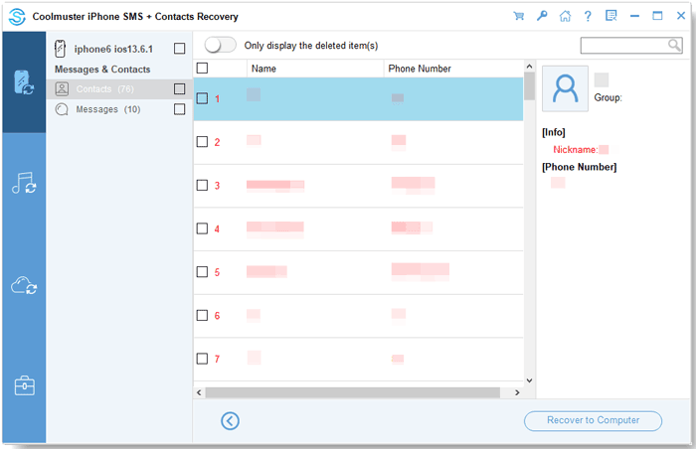Select iphone6 ios13.6.1 device name

point(113,49)
